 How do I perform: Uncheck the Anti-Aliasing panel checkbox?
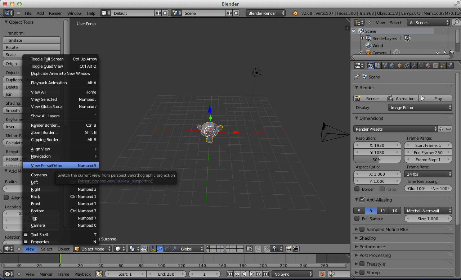click(362, 200)
